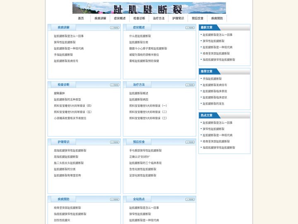Image resolution: width=298 pixels, height=224 pixels.
Task: Open 足部化脓性趾肌腱断裂 article
Action: (143, 175)
